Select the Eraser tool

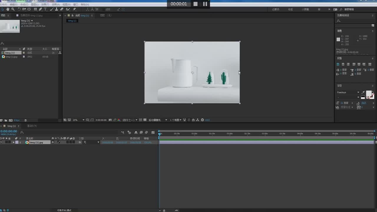62,9
